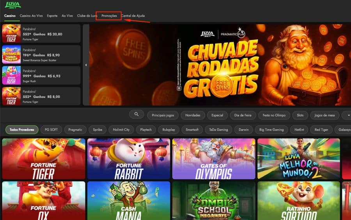This screenshot has width=351, height=220.
Task: Show Novidades games
Action: click(x=193, y=115)
